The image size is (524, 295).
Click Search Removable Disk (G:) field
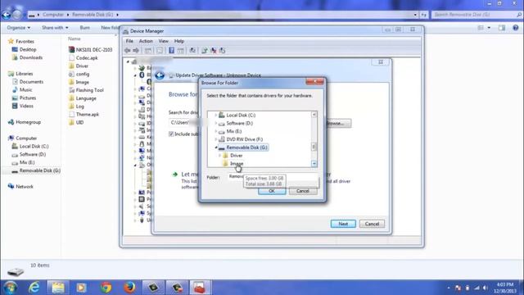(477, 15)
